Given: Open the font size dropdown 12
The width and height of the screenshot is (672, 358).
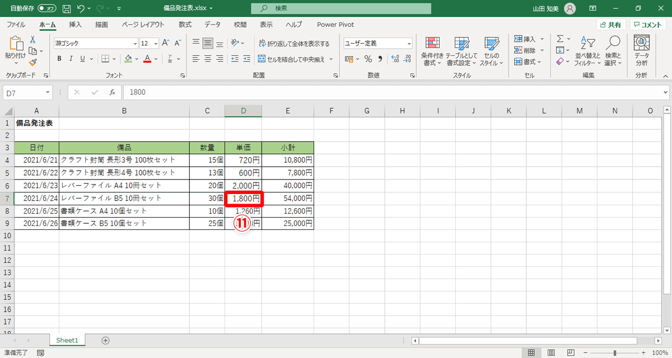Looking at the screenshot, I should (x=155, y=43).
